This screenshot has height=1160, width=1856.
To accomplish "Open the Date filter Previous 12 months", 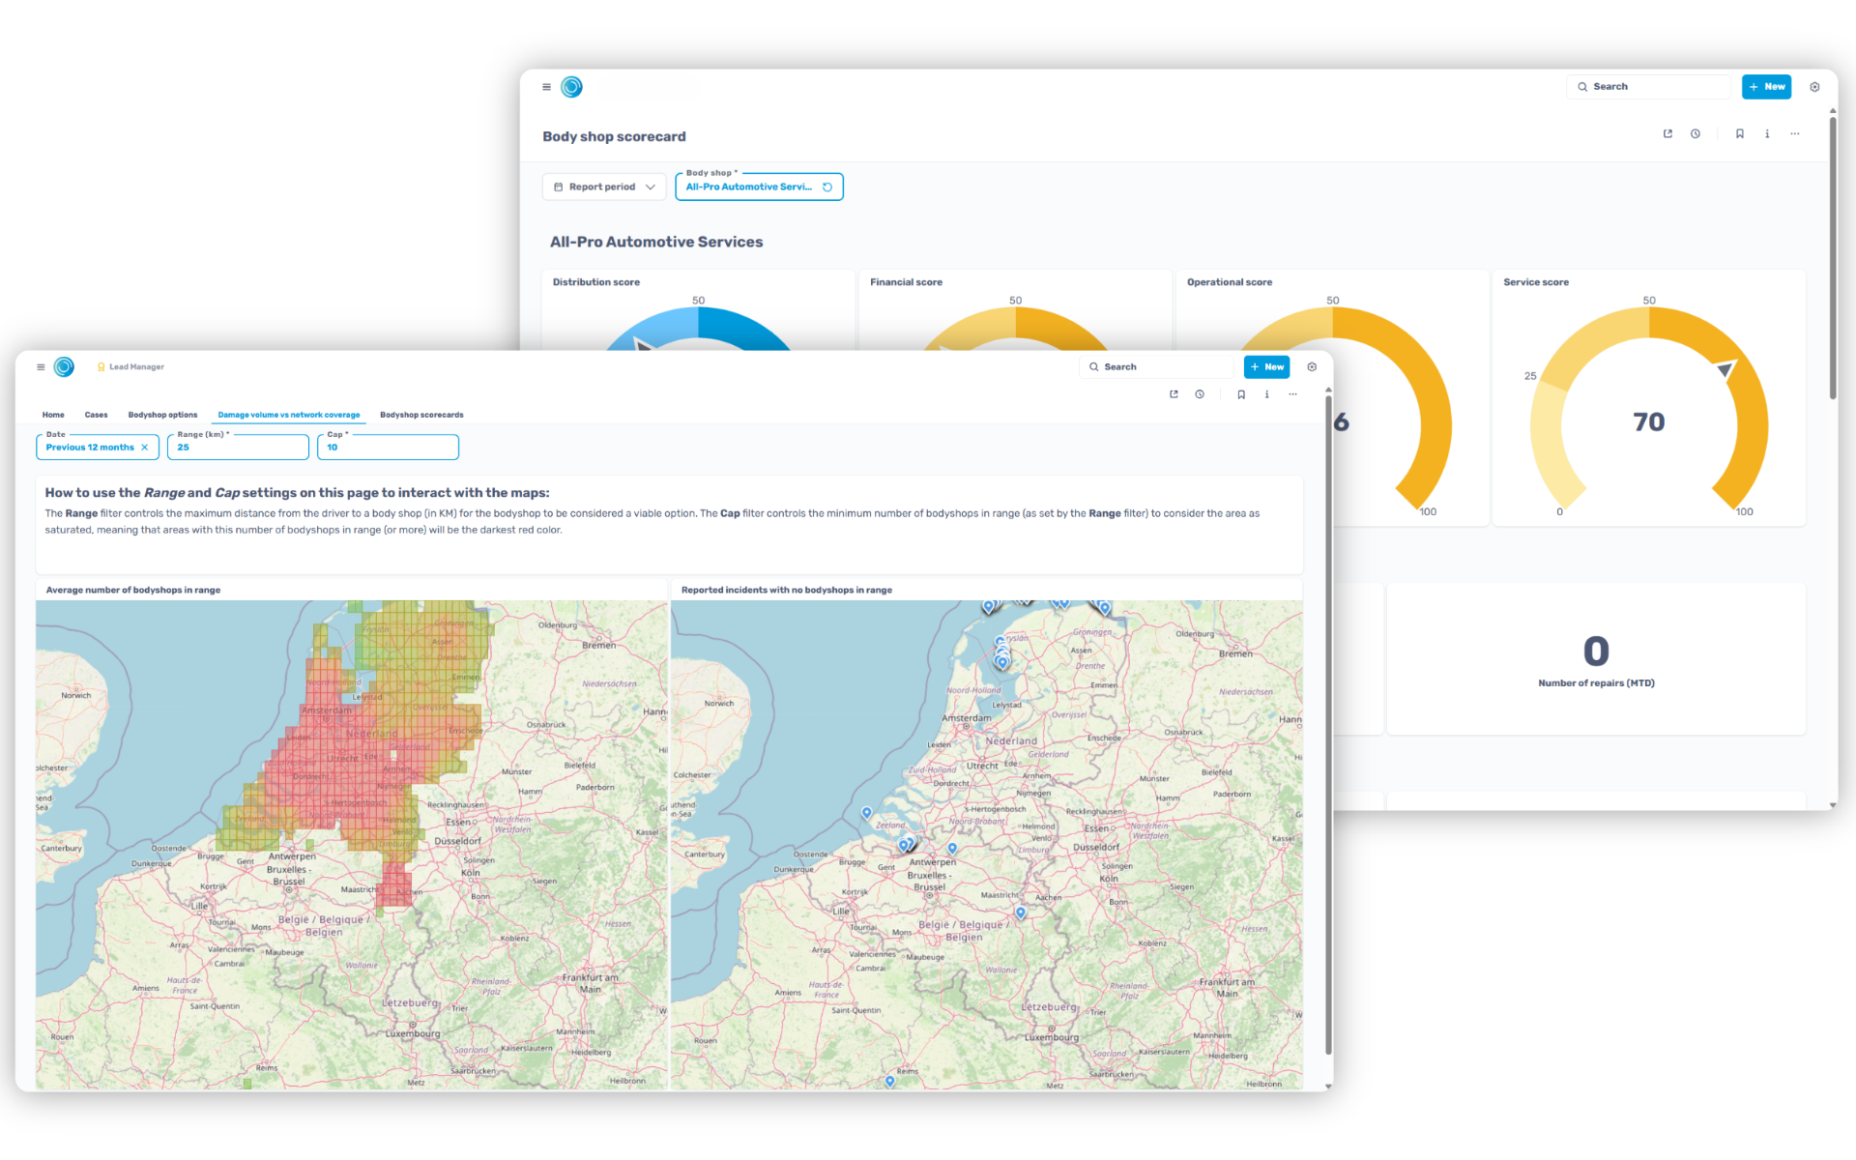I will click(x=90, y=448).
